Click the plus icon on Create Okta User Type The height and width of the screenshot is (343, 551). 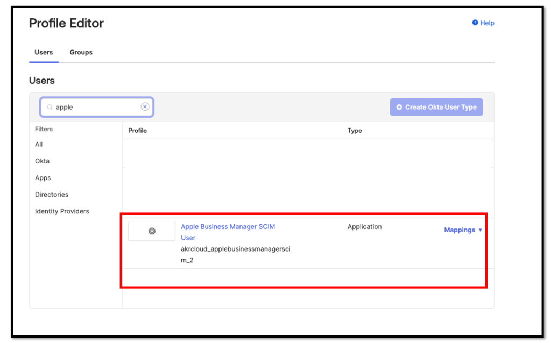tap(399, 108)
